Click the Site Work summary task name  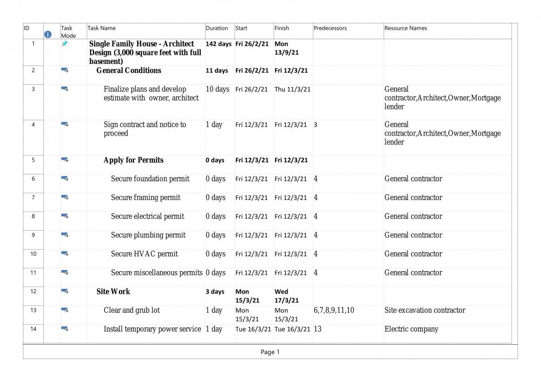[x=113, y=291]
